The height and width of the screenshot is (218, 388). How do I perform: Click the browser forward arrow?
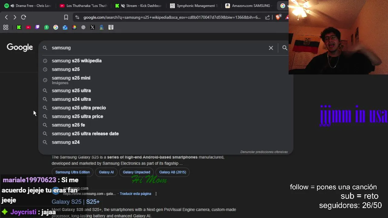tap(15, 17)
